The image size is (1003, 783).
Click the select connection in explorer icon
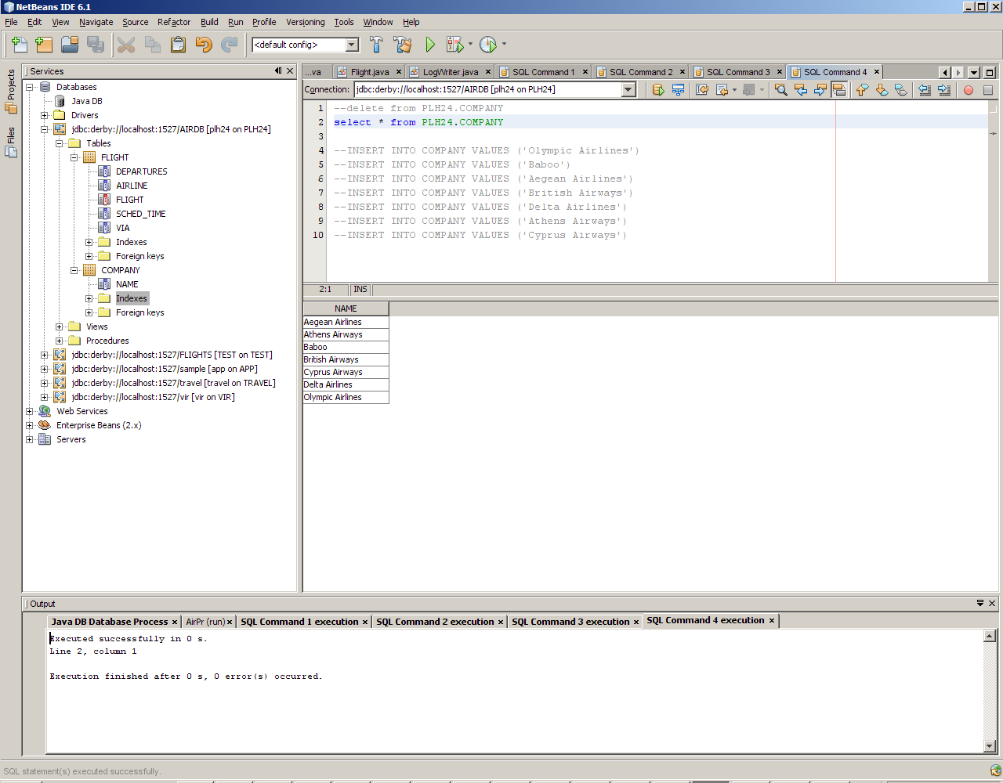tap(679, 90)
